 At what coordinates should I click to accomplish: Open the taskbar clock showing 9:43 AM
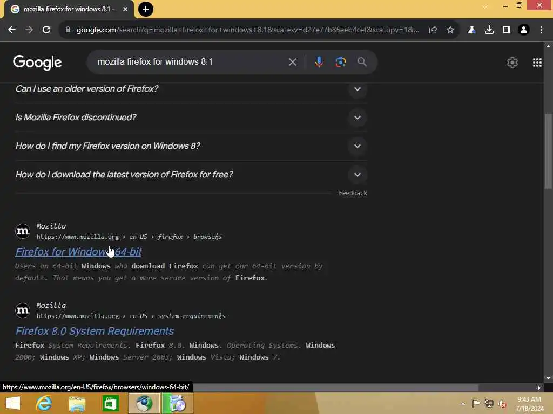529,404
